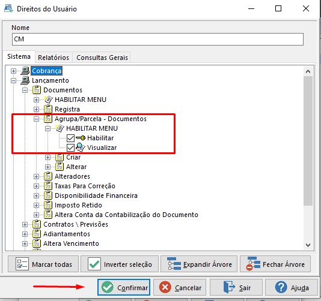321x301 pixels.
Task: Minimize the Direitos do Usuário window
Action: (251, 8)
